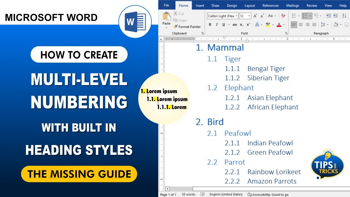Click the Borders icon

click(347, 25)
